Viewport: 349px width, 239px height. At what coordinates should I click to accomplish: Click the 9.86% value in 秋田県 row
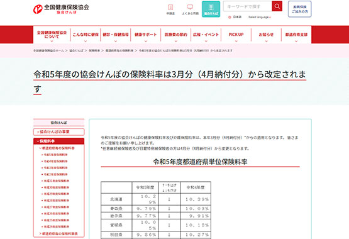(x=147, y=235)
